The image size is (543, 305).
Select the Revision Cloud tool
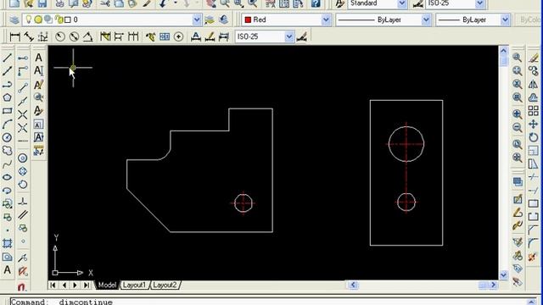8,151
